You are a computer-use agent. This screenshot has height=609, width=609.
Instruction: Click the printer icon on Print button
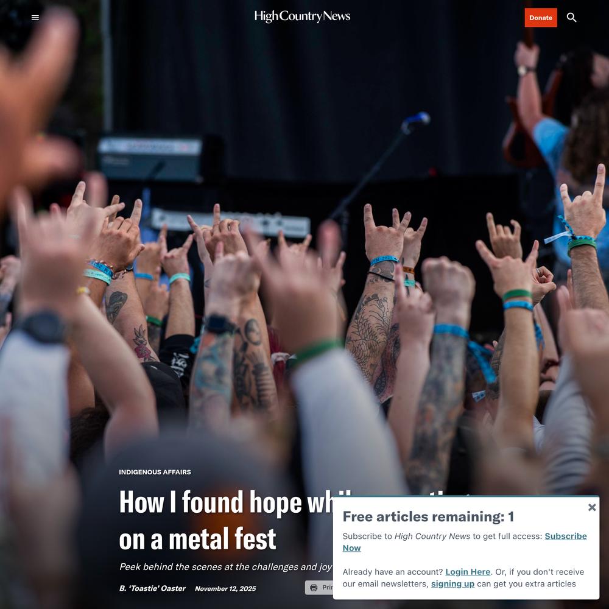pos(314,587)
